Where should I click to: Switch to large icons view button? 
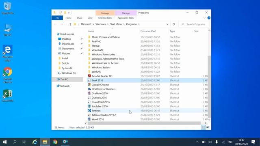(x=208, y=127)
